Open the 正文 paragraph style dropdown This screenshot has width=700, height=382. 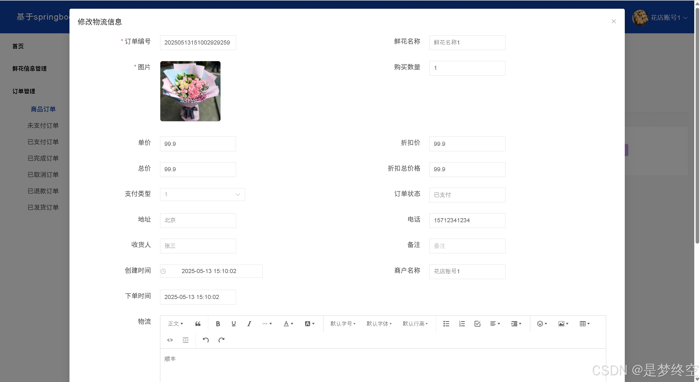click(175, 324)
